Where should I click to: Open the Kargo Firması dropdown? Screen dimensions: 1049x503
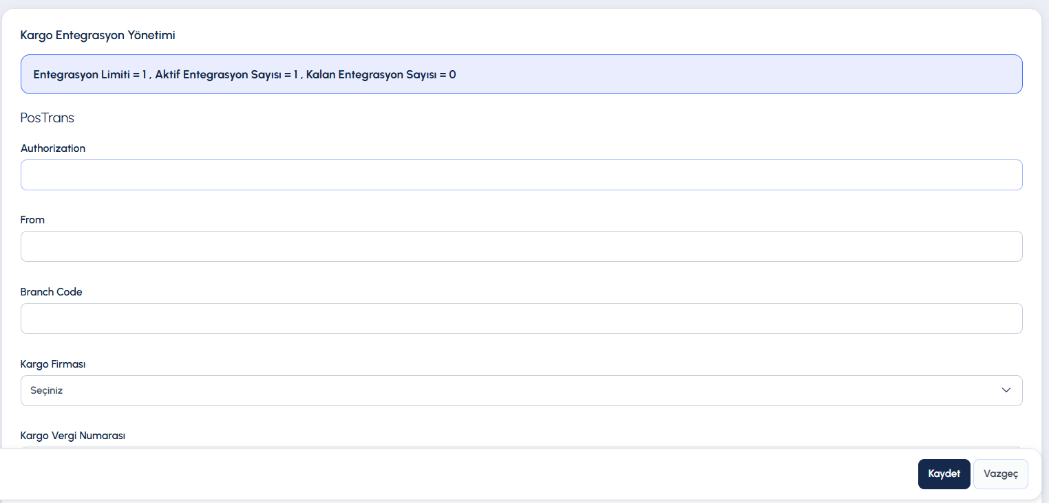pyautogui.click(x=521, y=390)
